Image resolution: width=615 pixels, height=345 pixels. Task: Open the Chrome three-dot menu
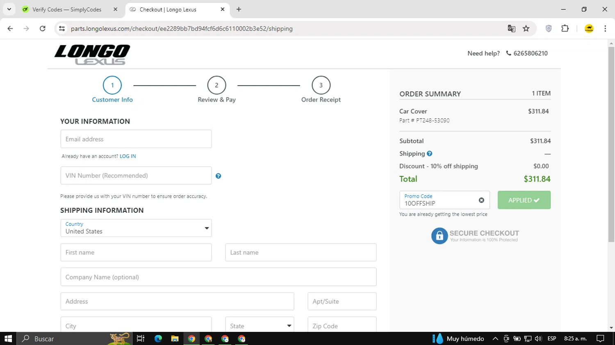[x=605, y=29]
